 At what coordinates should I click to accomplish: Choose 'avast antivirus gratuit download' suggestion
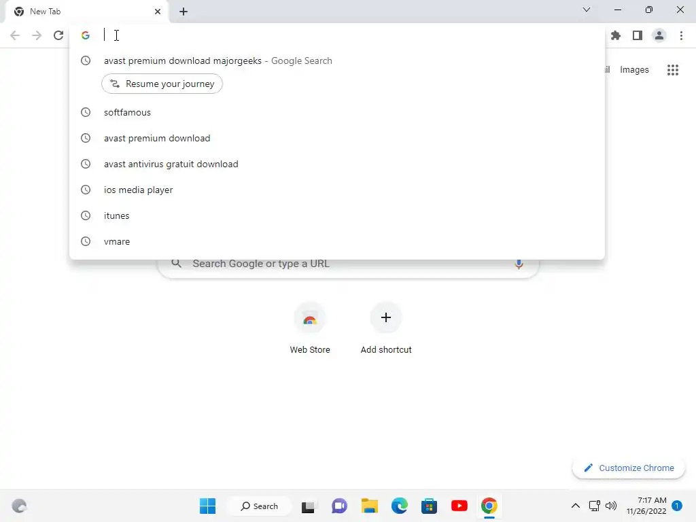tap(337, 164)
